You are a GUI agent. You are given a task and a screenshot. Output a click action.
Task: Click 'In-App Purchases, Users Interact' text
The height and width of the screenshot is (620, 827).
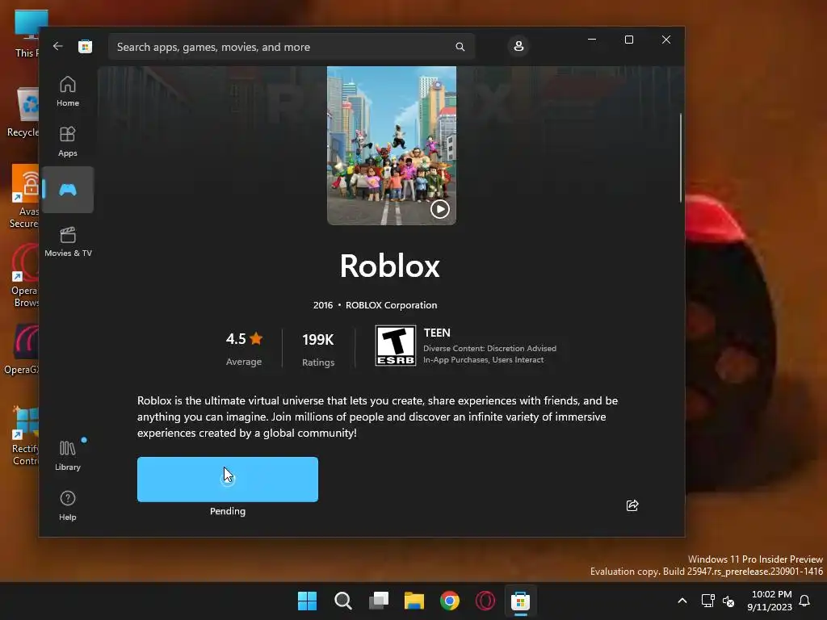483,359
